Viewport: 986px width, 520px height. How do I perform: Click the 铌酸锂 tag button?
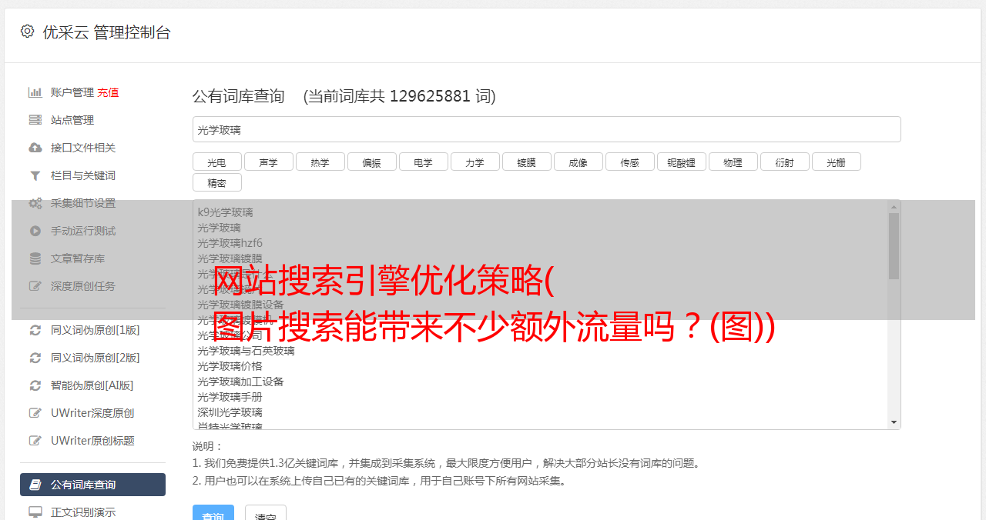pyautogui.click(x=681, y=162)
